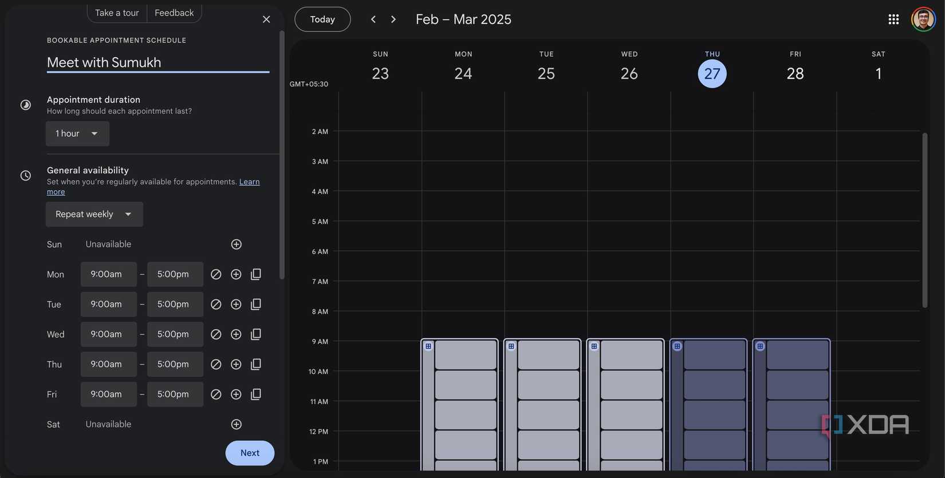Select Saturday 1 column header

point(878,67)
